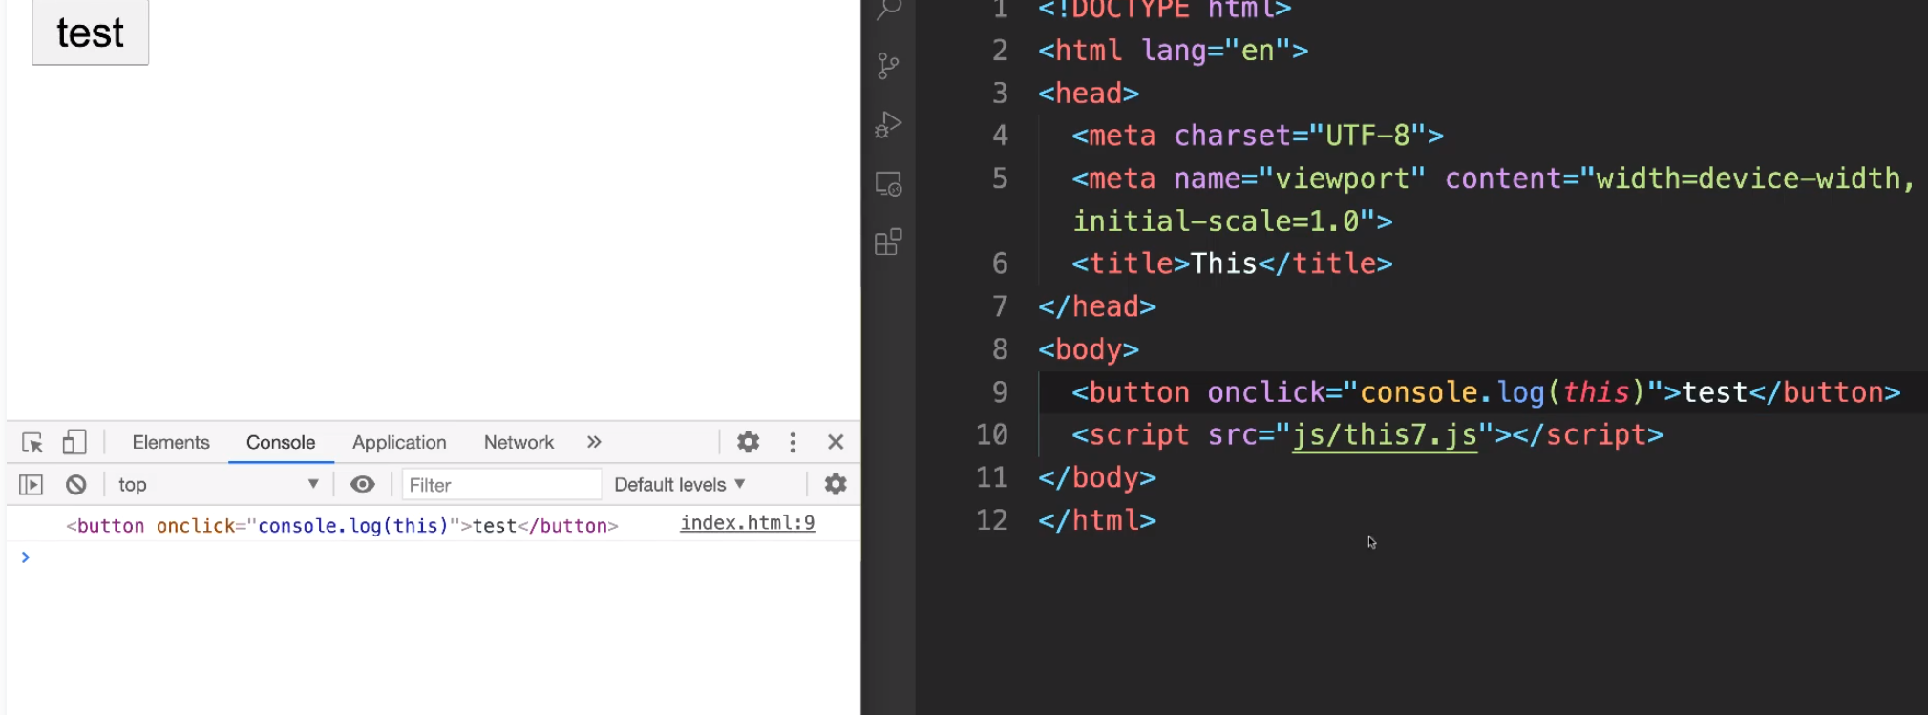Open the Elements tab in DevTools
Image resolution: width=1928 pixels, height=715 pixels.
(171, 442)
